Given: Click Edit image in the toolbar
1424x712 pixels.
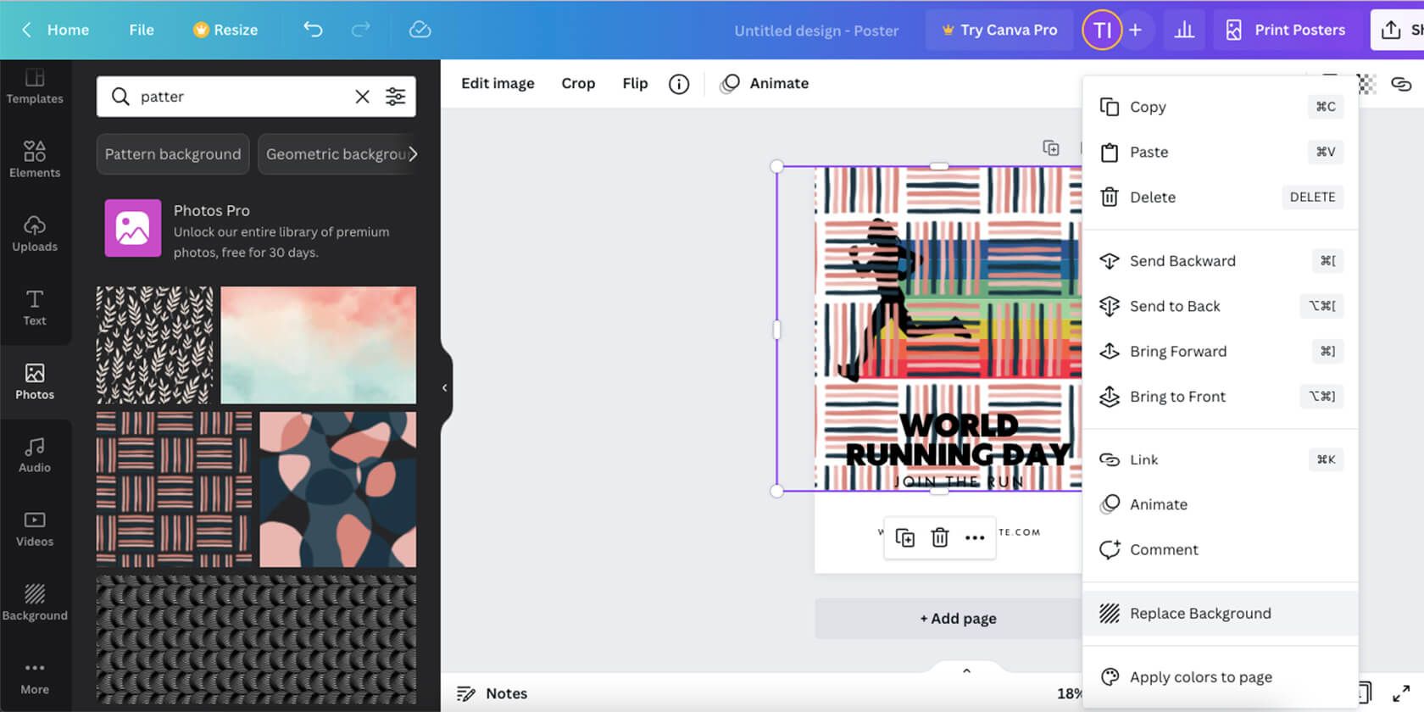Looking at the screenshot, I should point(498,83).
